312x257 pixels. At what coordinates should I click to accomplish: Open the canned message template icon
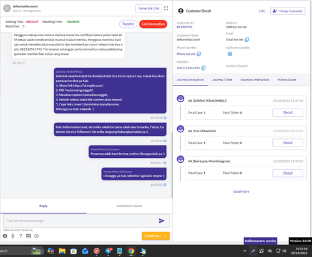[x=29, y=236]
